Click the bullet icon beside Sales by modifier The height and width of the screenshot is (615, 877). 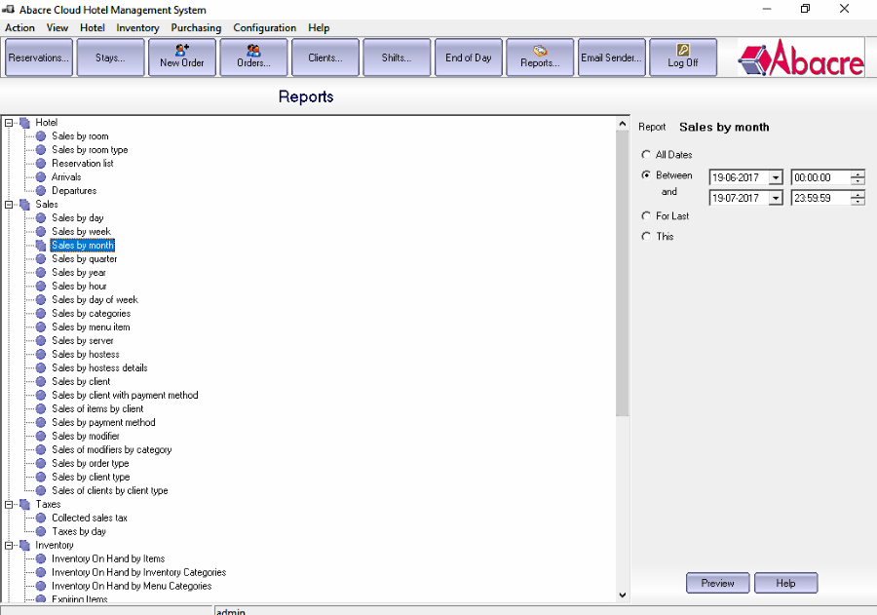41,436
